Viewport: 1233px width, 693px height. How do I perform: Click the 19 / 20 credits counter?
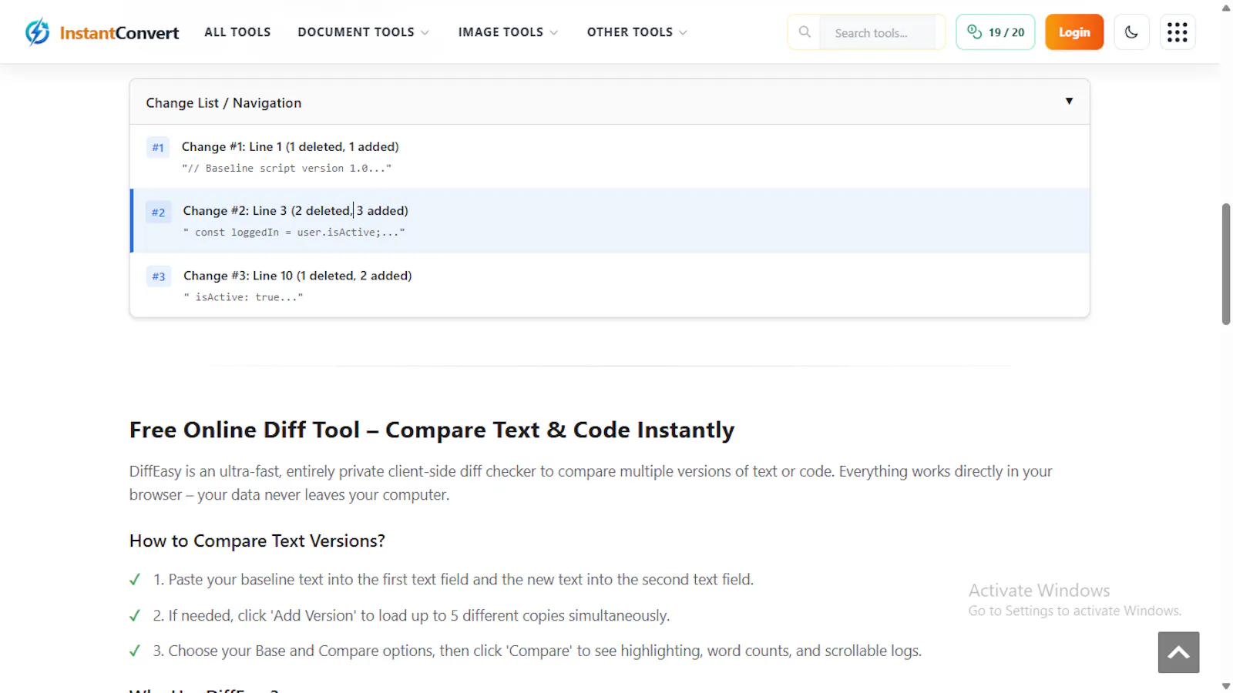click(996, 32)
